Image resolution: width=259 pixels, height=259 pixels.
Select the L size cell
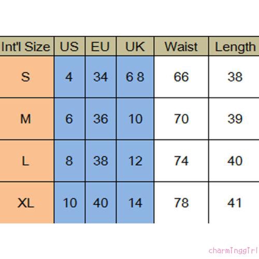click(x=27, y=161)
